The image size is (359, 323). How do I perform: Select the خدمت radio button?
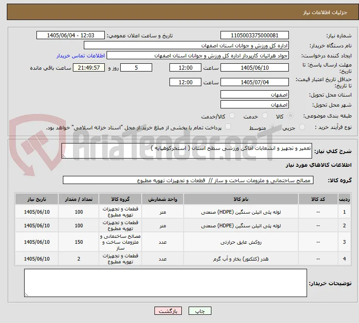point(265,116)
